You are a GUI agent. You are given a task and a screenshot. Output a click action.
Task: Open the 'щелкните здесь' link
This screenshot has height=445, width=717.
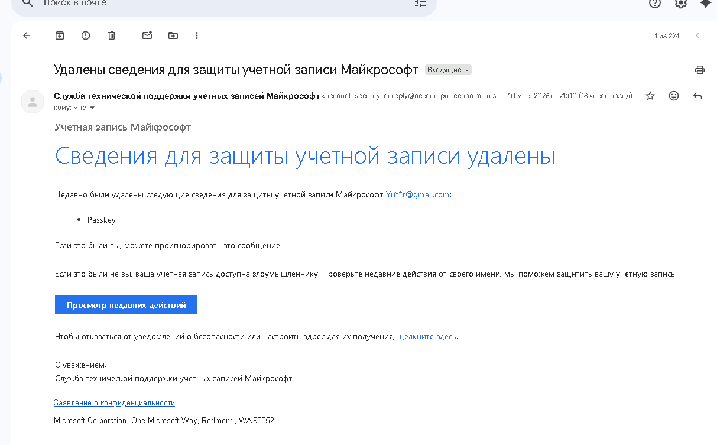click(427, 337)
